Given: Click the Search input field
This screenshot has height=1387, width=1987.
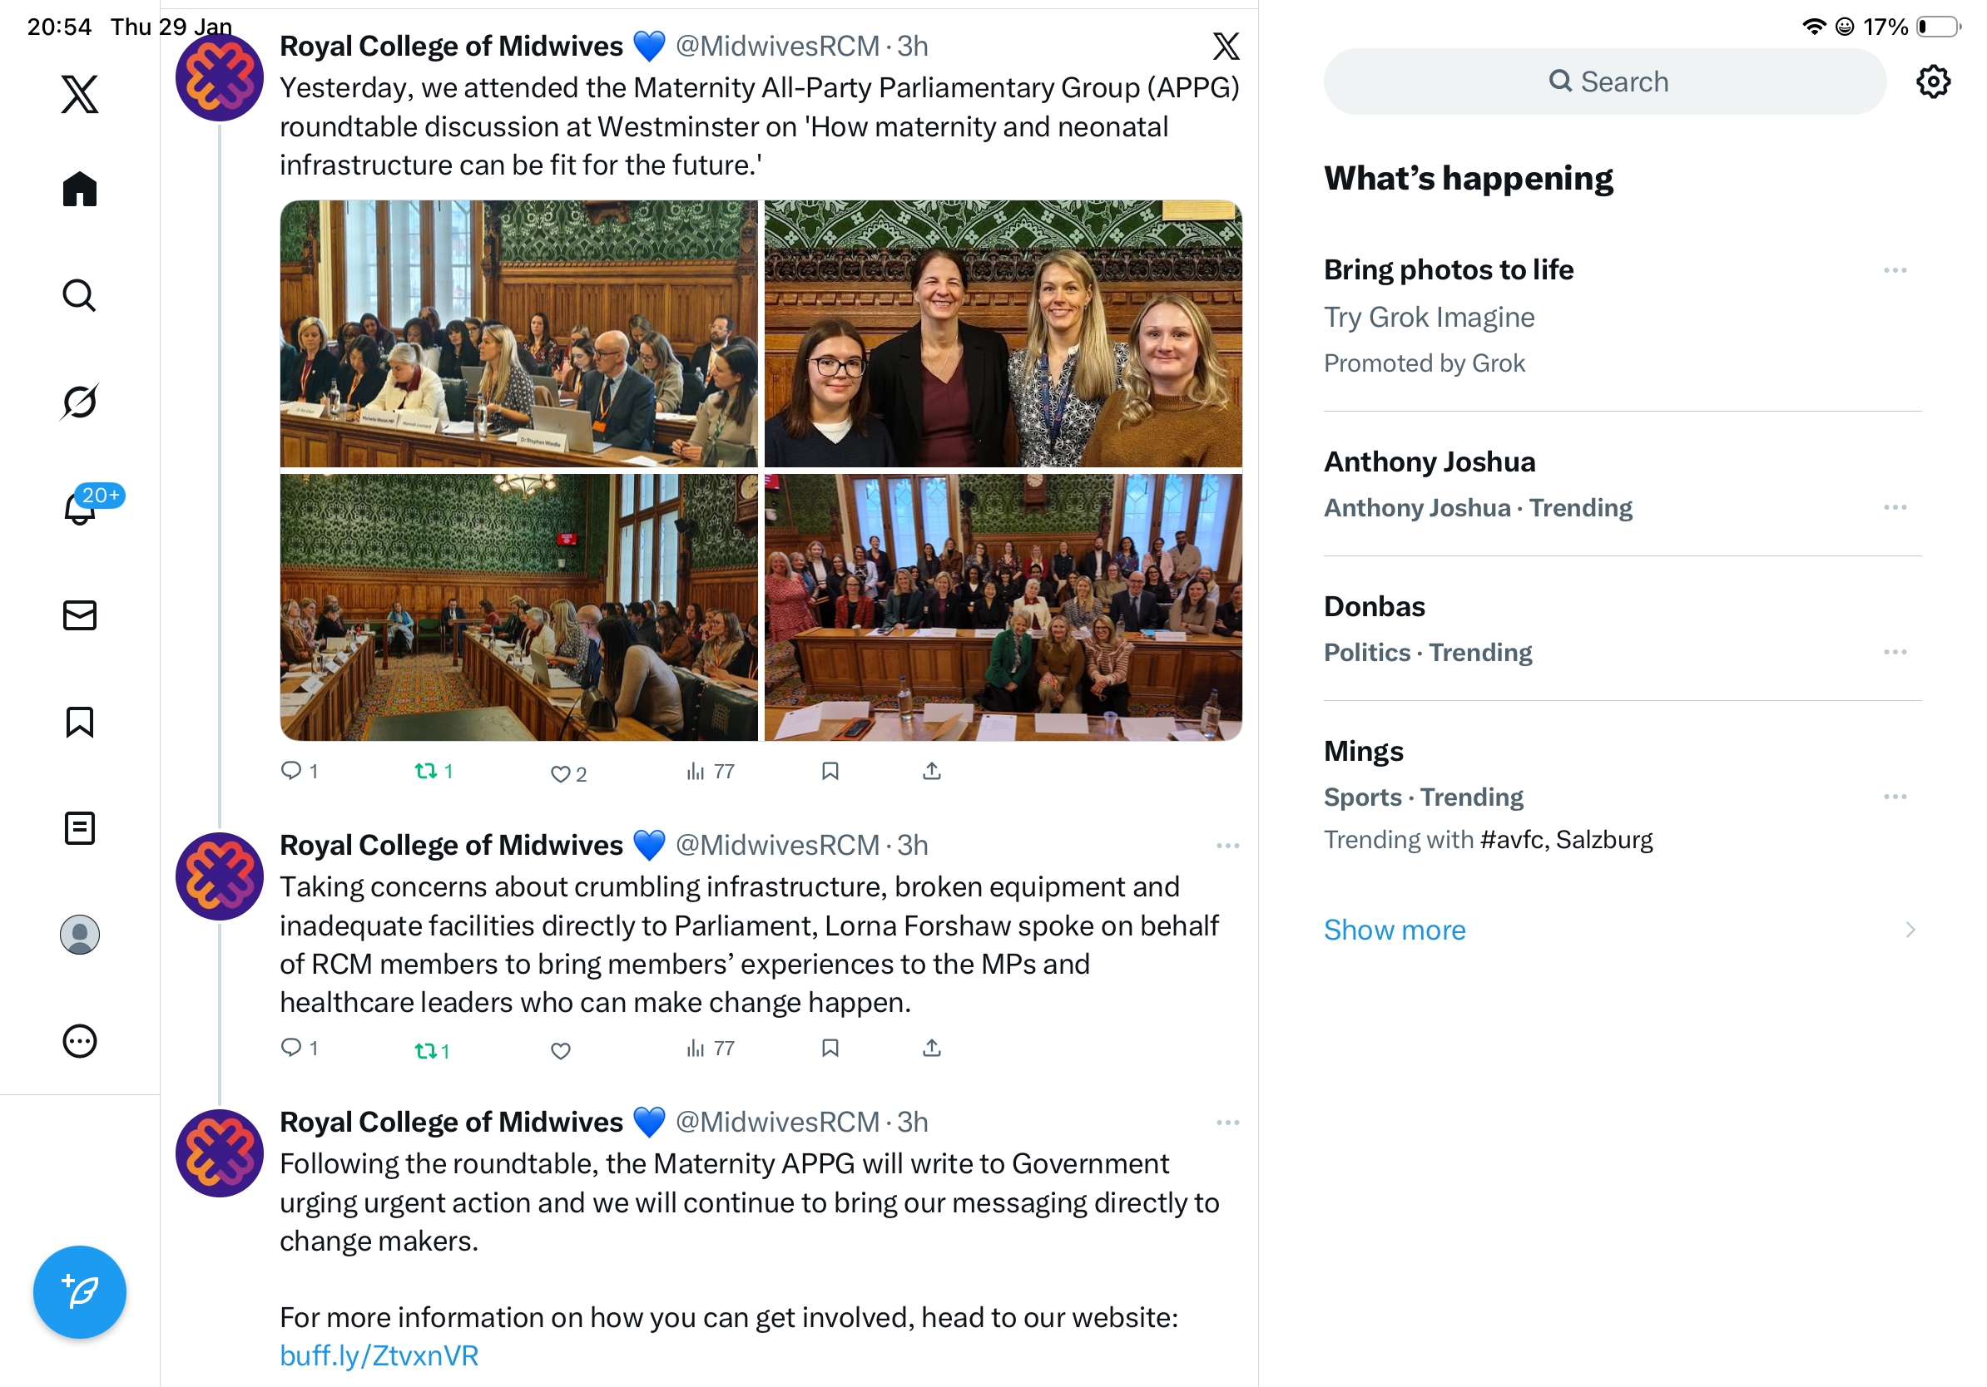Looking at the screenshot, I should pyautogui.click(x=1605, y=82).
